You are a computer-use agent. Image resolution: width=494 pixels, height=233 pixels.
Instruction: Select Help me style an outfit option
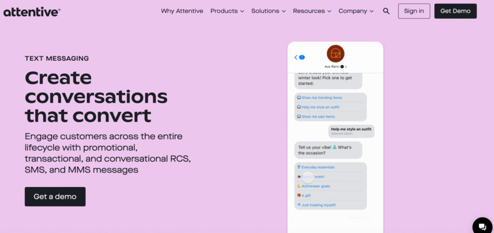point(330,107)
